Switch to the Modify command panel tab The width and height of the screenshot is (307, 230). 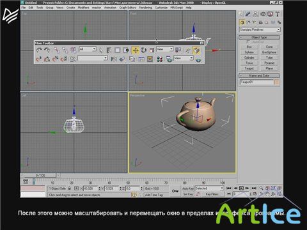[x=248, y=14]
